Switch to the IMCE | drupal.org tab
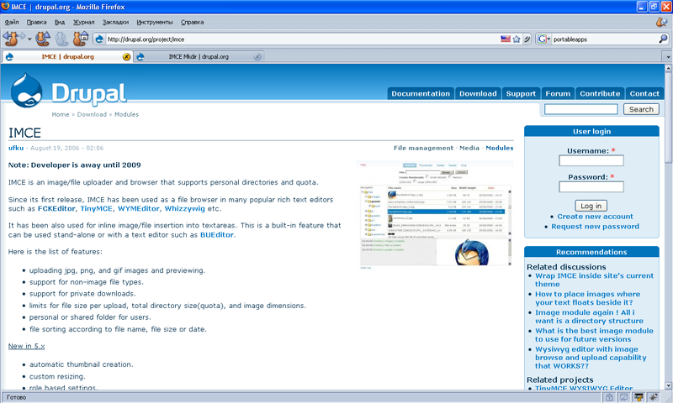The width and height of the screenshot is (673, 403). (x=67, y=56)
